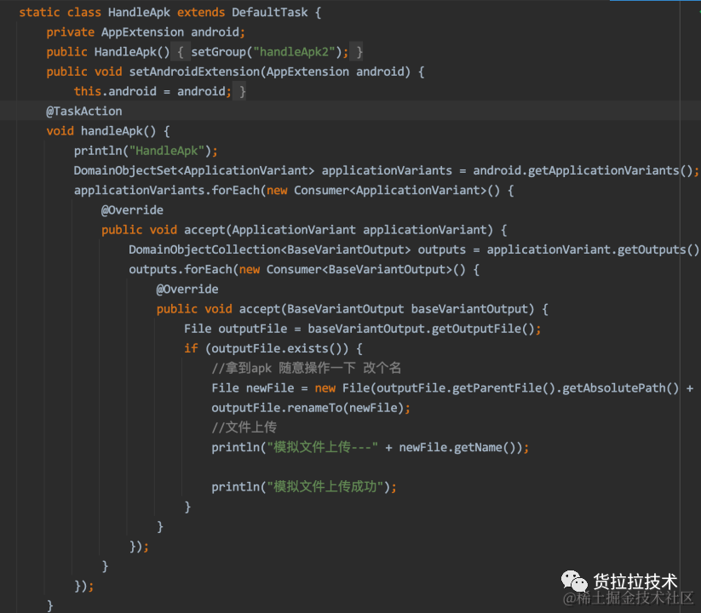Viewport: 701px width, 613px height.
Task: Click the "extends" keyword
Action: 201,13
